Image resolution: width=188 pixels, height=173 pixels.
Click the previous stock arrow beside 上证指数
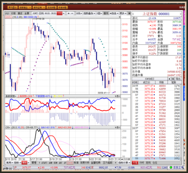[x=133, y=14]
